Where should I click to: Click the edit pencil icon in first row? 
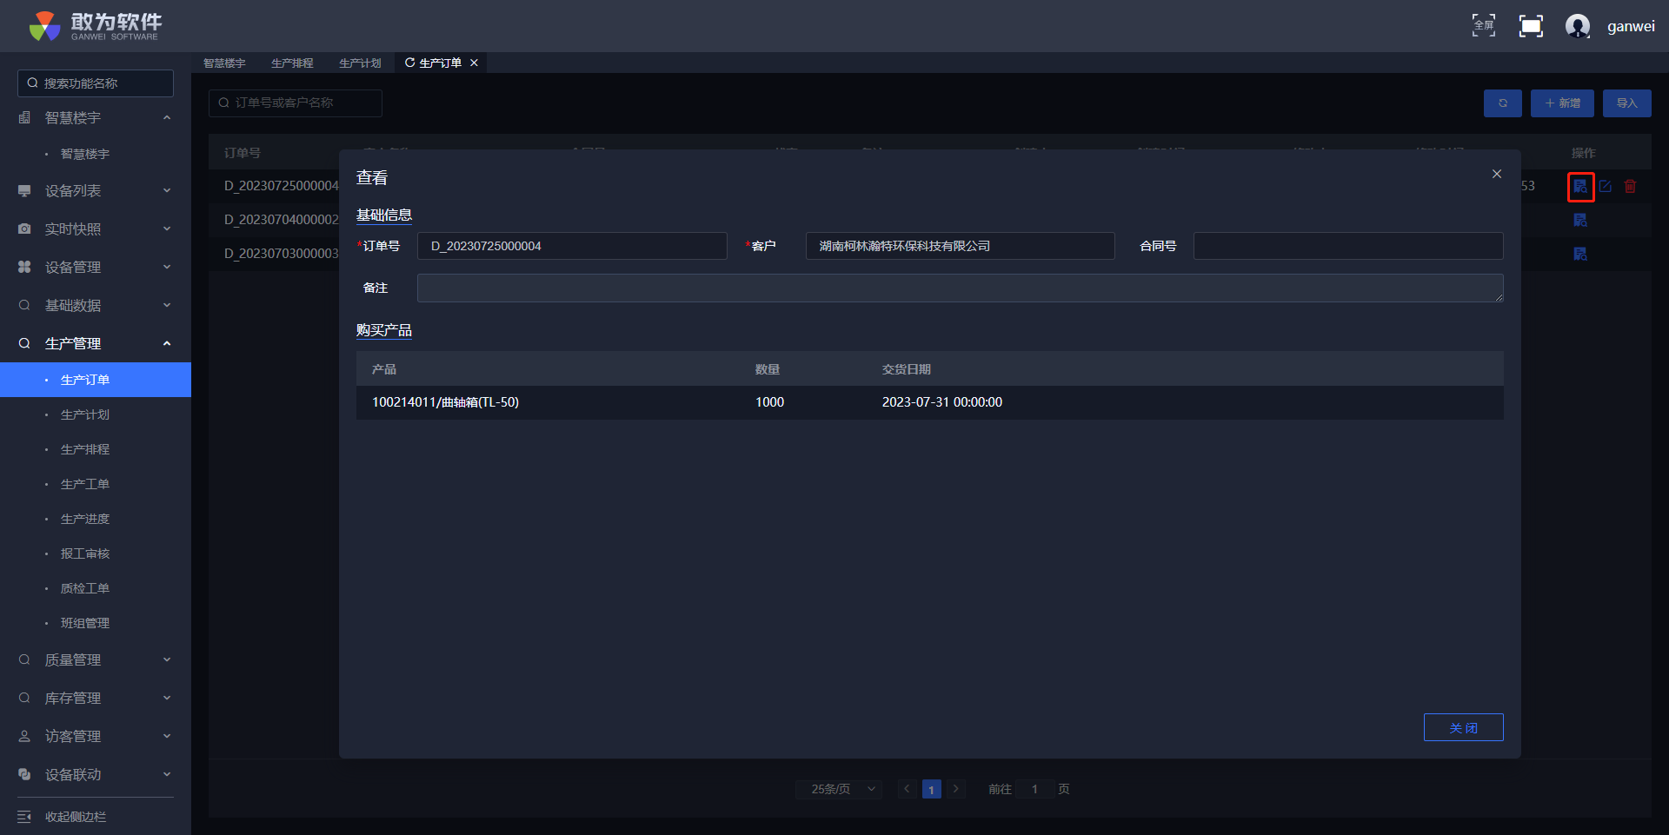[x=1606, y=187]
